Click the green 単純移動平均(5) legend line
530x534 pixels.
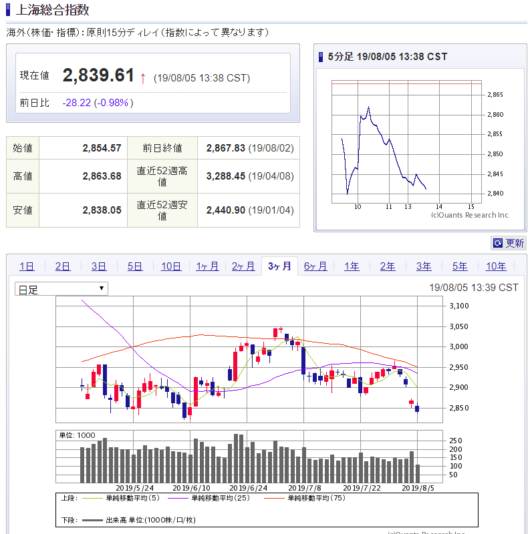coord(93,498)
